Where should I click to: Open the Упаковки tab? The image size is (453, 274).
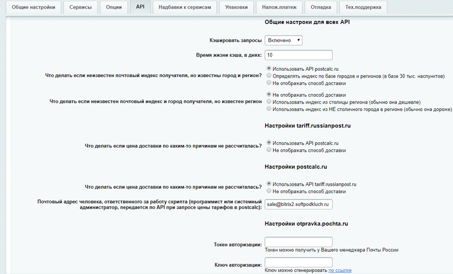coord(236,7)
